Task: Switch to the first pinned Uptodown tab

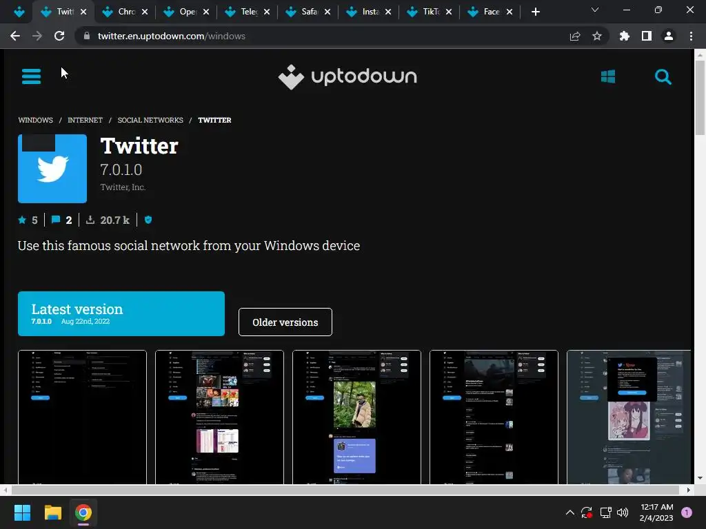Action: coord(19,12)
